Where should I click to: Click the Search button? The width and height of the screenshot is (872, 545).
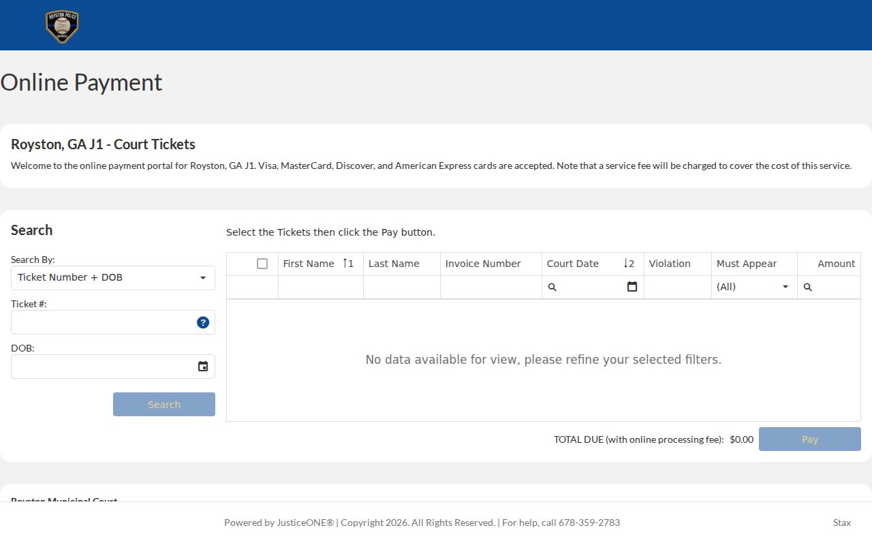[x=164, y=405]
